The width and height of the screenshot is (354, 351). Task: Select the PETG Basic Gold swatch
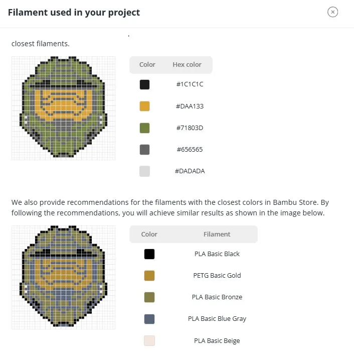149,276
